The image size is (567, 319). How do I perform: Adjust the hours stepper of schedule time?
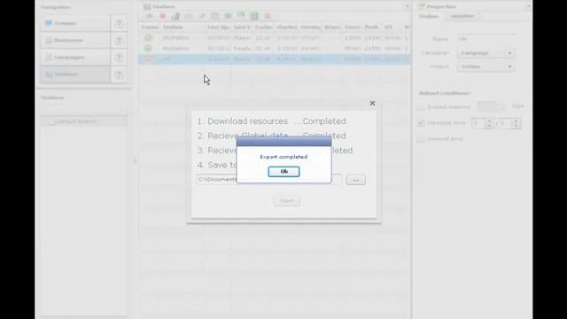[x=489, y=124]
